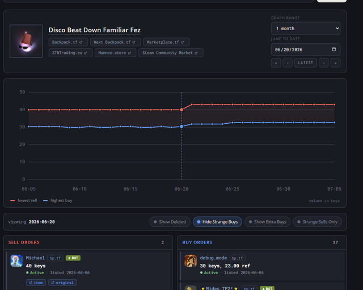Open the Steam Community Market link
Image resolution: width=363 pixels, height=290 pixels.
[x=171, y=53]
